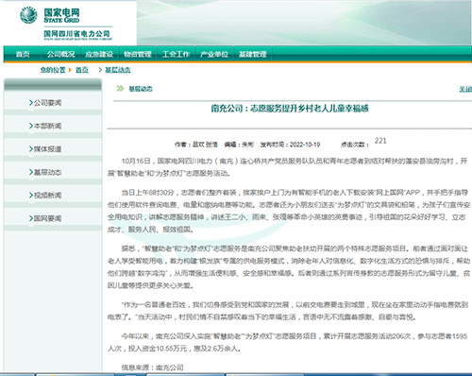
Task: Click the 国网四川省电力公司 logo text
Action: pos(77,34)
